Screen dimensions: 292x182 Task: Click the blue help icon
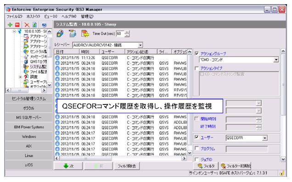44,25
